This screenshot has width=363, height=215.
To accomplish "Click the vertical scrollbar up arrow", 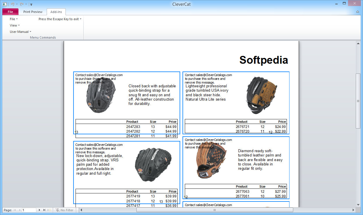I will click(x=358, y=43).
